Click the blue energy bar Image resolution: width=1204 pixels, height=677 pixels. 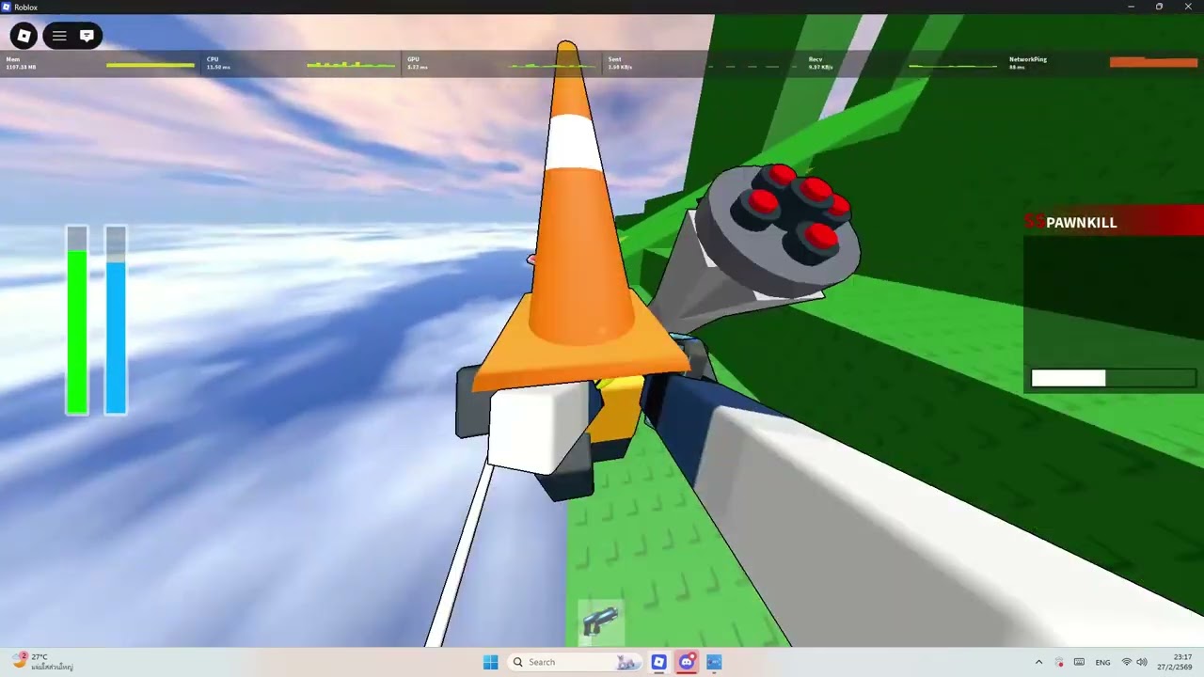pos(116,321)
